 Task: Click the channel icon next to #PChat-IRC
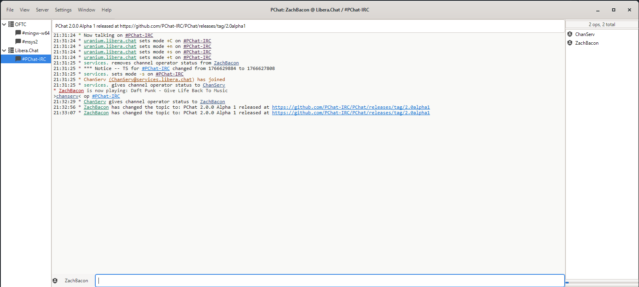coord(18,59)
